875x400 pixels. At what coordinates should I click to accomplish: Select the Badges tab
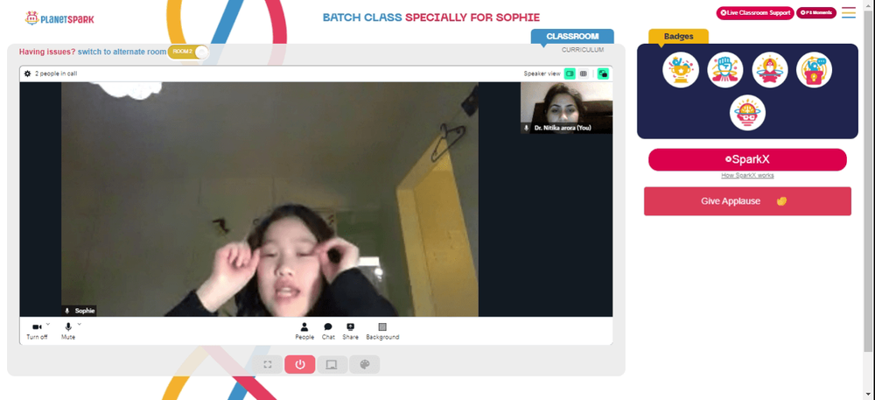point(679,36)
